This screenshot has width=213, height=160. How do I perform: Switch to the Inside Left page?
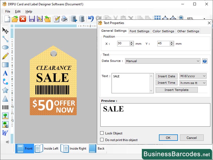click(47, 149)
